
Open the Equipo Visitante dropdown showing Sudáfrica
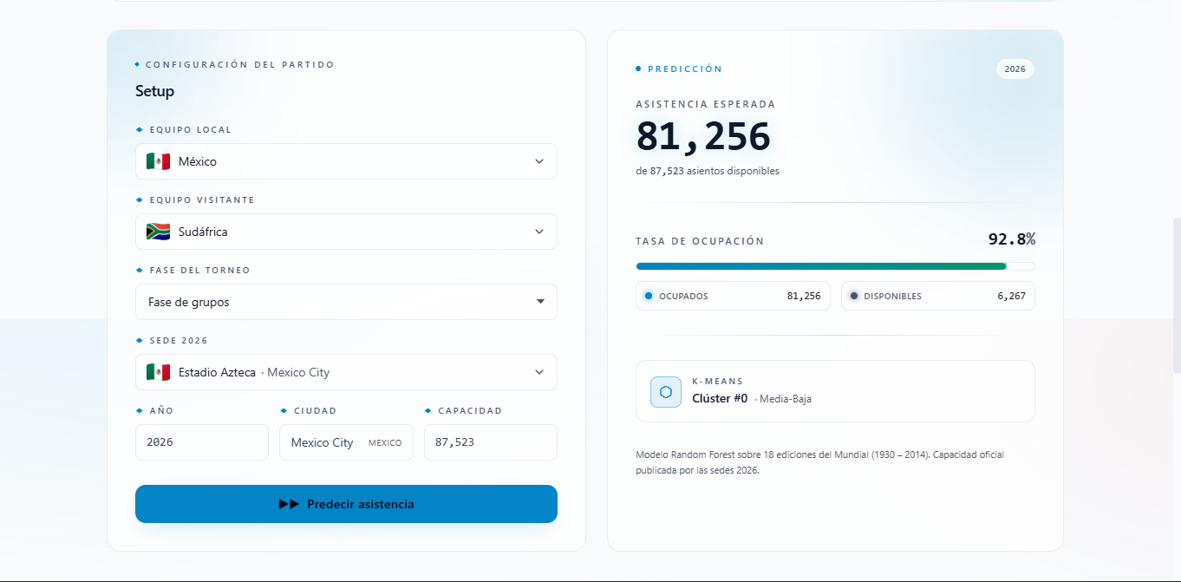(x=346, y=232)
